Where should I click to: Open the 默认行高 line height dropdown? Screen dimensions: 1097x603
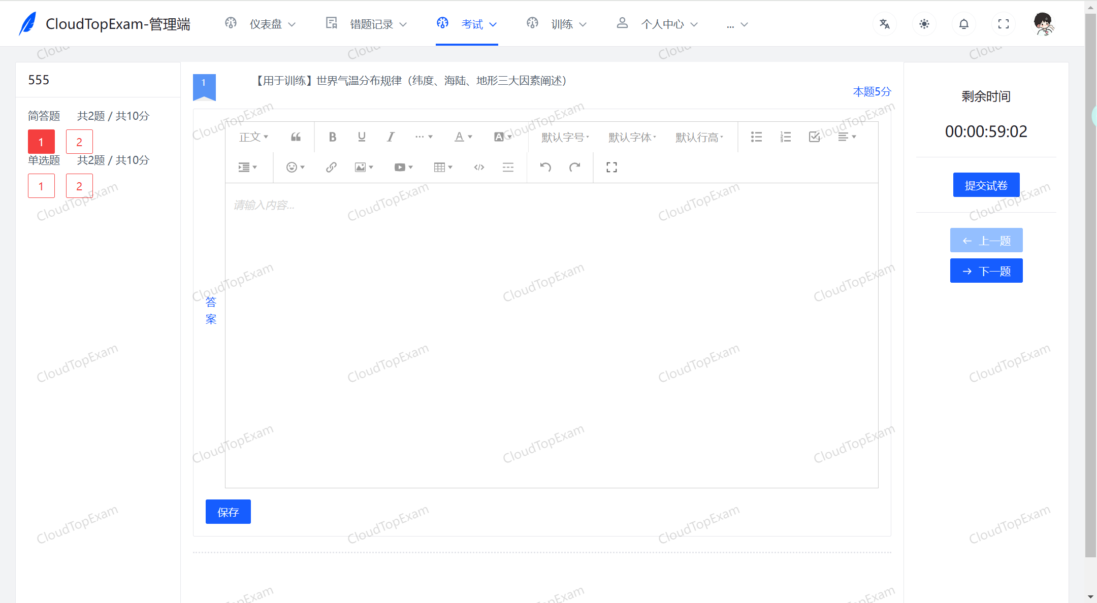[699, 137]
